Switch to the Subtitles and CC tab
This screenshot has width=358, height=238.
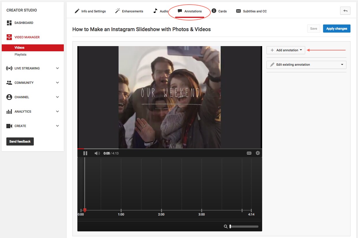pos(251,11)
